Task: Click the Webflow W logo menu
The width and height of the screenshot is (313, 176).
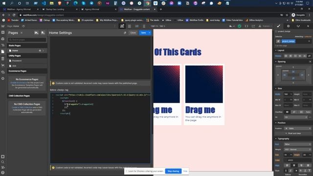Action: [x=3, y=26]
